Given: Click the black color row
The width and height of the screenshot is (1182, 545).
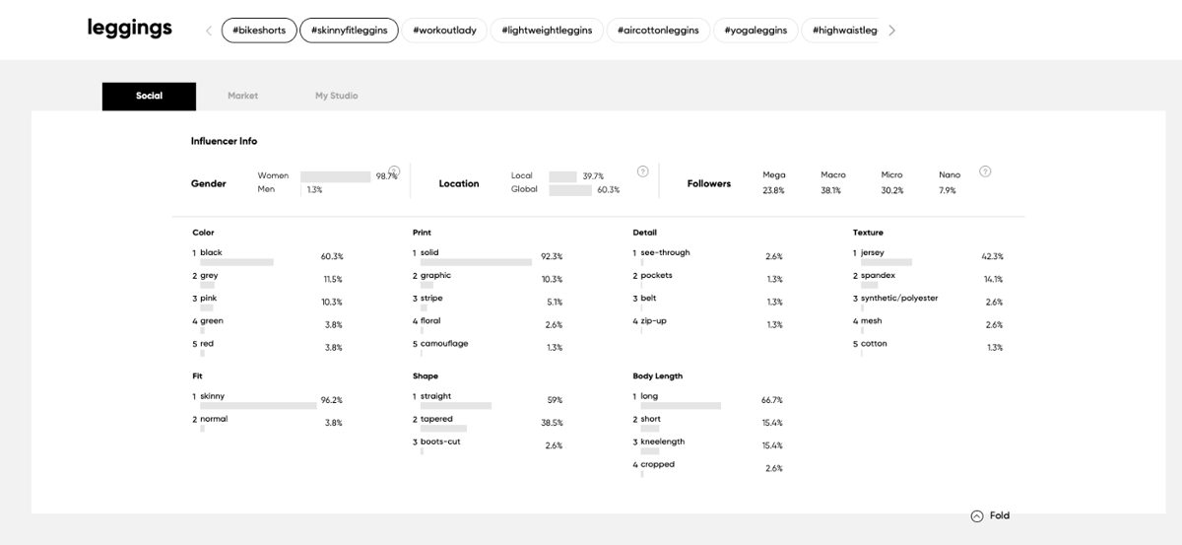Looking at the screenshot, I should coord(268,256).
